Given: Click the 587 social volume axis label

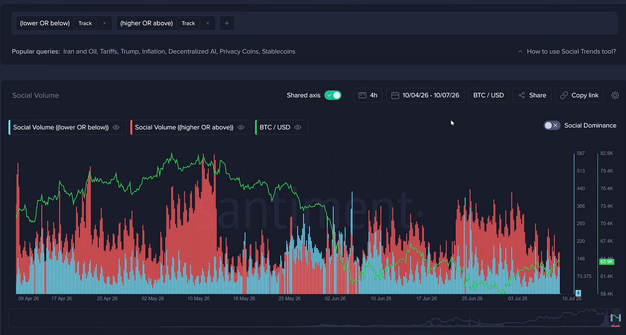Looking at the screenshot, I should click(x=581, y=153).
